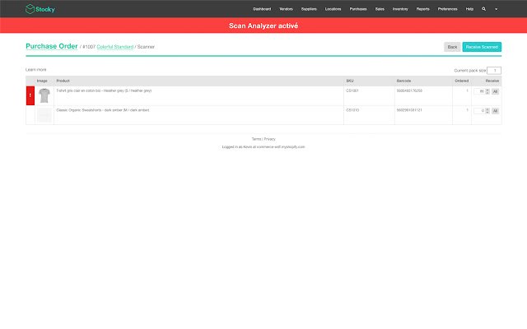
Task: Open the Terms footer link
Action: click(x=256, y=139)
